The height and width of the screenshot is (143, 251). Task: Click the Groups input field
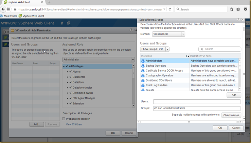pyautogui.click(x=197, y=108)
